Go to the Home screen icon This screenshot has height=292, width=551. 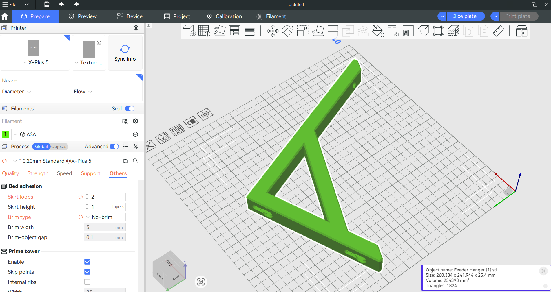pyautogui.click(x=5, y=16)
